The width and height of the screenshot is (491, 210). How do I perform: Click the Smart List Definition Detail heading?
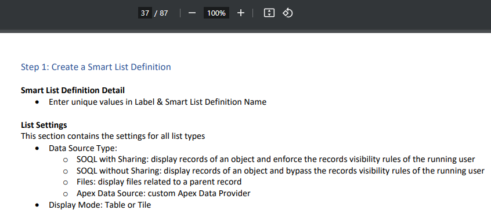point(73,90)
